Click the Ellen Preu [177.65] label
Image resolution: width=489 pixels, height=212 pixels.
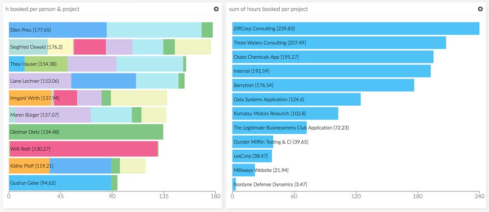30,30
